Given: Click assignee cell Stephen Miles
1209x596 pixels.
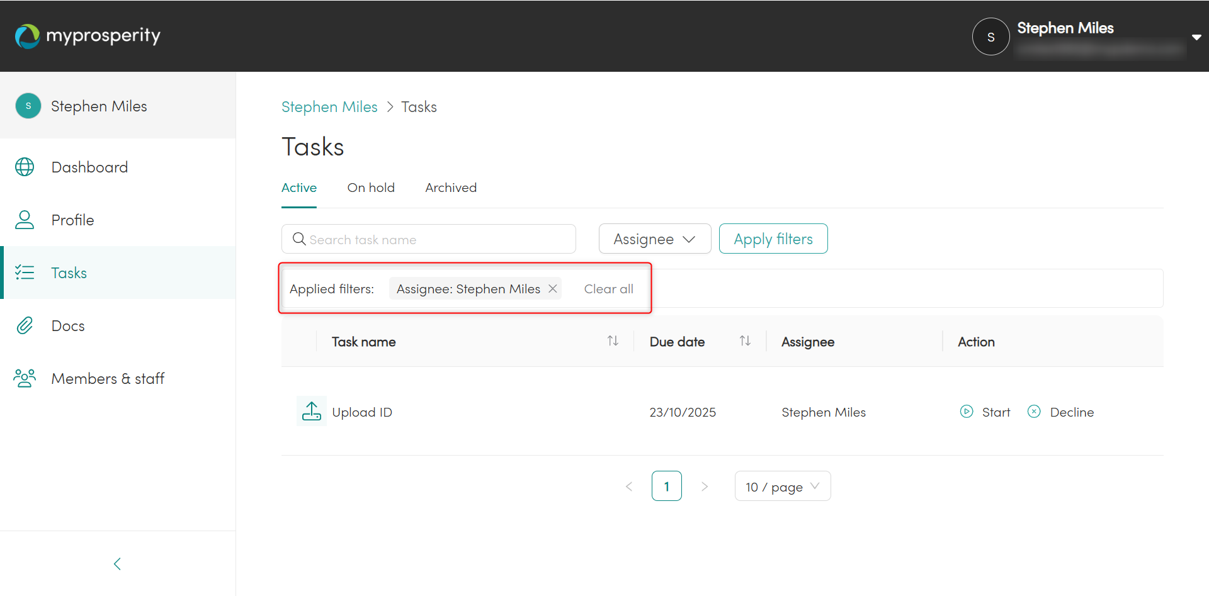Looking at the screenshot, I should tap(824, 412).
